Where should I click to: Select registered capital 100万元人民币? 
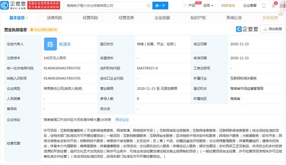55,58
